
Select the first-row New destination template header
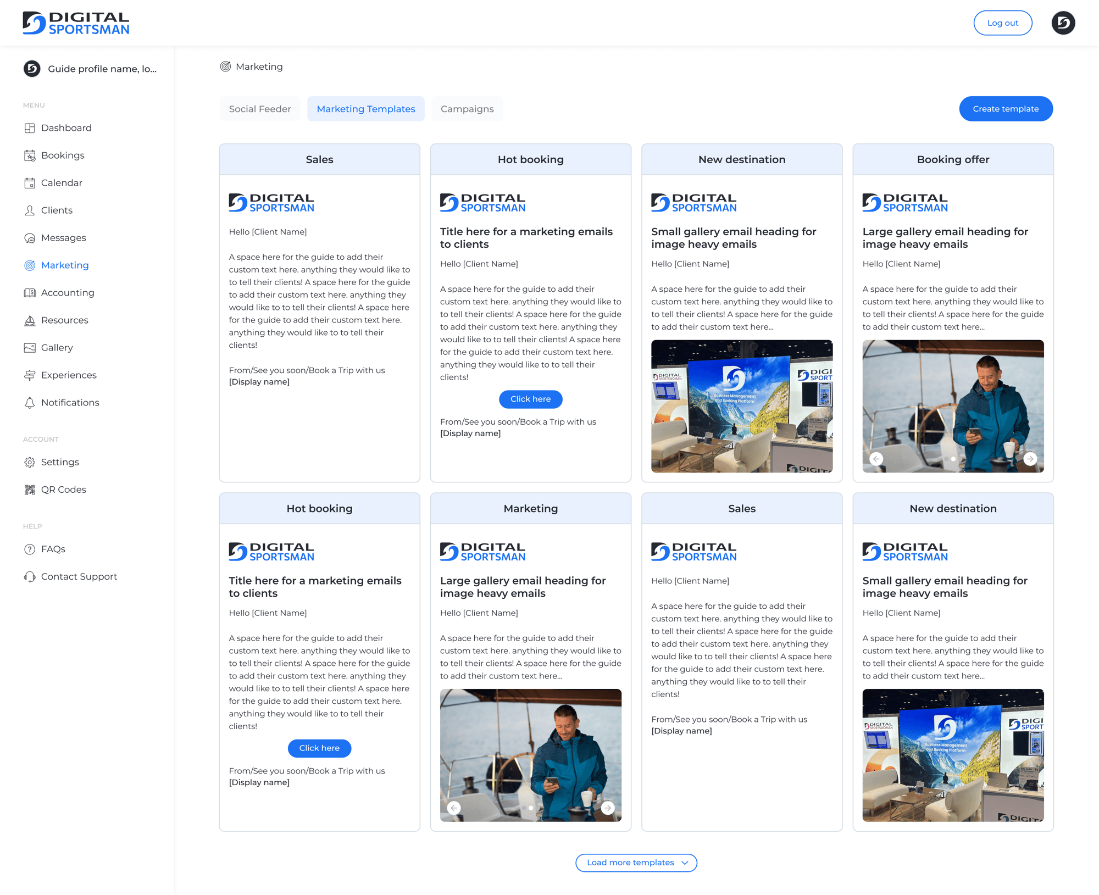[742, 159]
